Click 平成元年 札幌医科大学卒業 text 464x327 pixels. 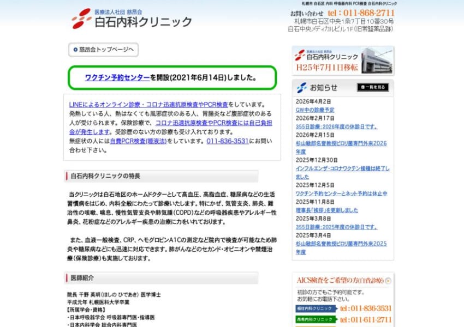(x=98, y=302)
